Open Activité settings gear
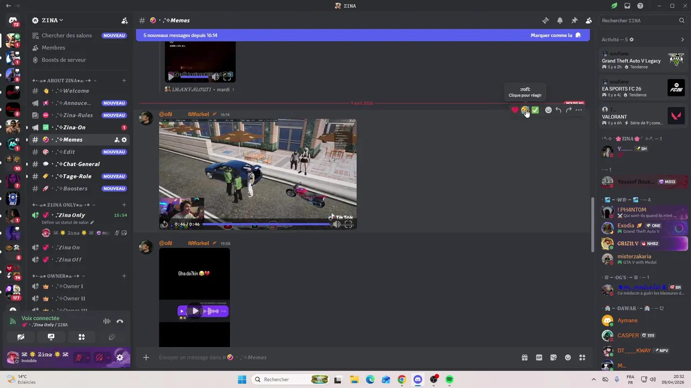Viewport: 691px width, 388px height. 632,39
